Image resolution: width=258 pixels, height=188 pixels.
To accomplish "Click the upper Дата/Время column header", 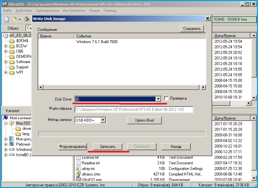I will pos(231,36).
